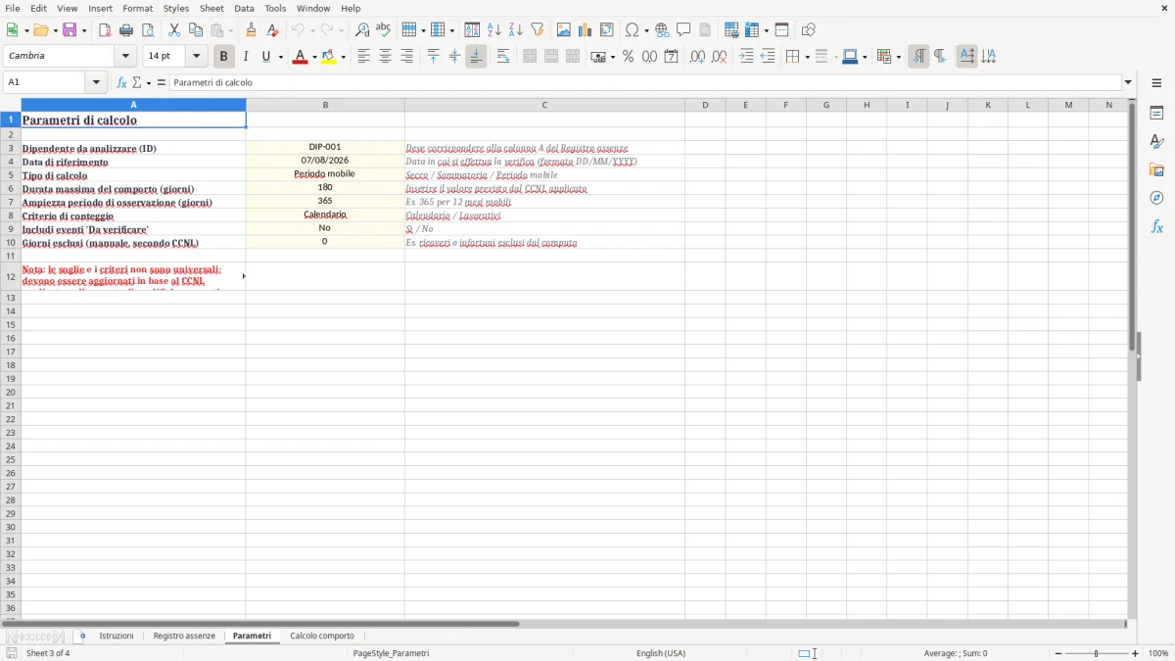Switch to the Calcolo comporto sheet tab
The width and height of the screenshot is (1175, 661).
coord(322,637)
